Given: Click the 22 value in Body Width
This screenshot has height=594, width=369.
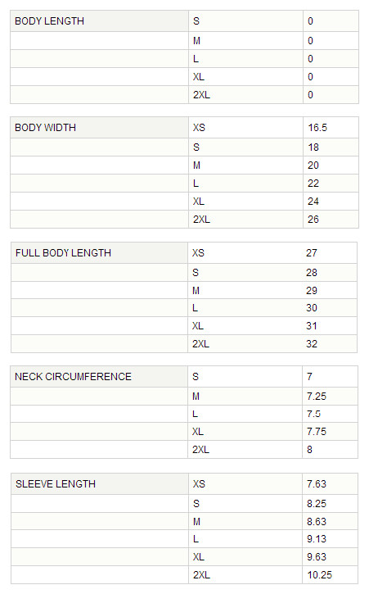Looking at the screenshot, I should (x=313, y=184).
